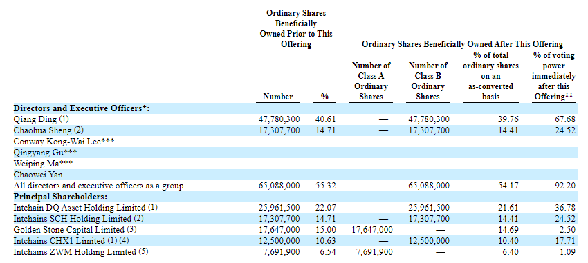Select Intchains ZWM Holding Limited row
588x263 pixels.
294,252
